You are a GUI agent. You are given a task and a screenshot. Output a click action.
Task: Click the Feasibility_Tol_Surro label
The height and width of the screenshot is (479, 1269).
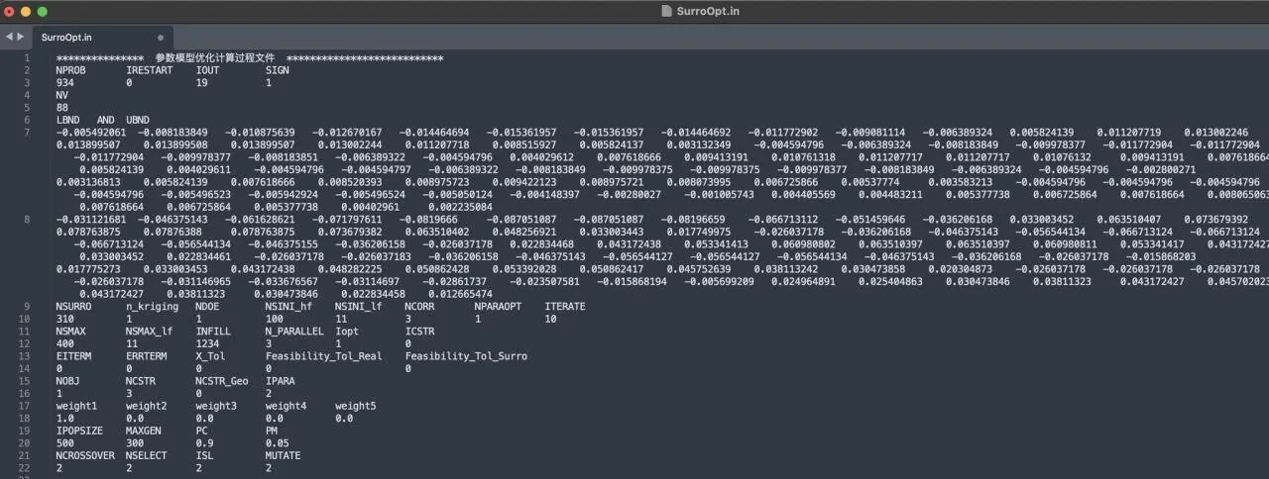click(466, 356)
